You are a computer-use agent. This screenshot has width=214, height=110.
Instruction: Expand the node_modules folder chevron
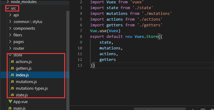point(8,2)
